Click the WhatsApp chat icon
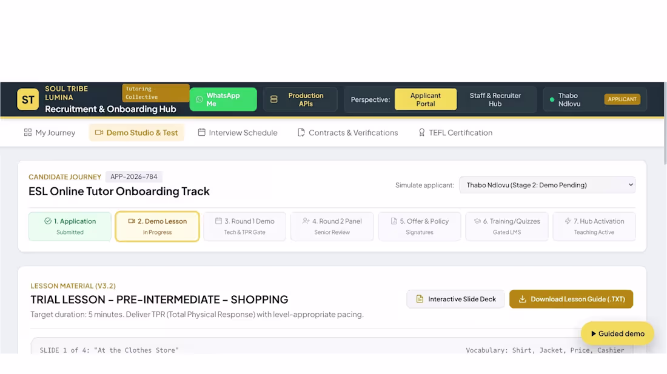Screen dimensions: 667x374 [199, 99]
